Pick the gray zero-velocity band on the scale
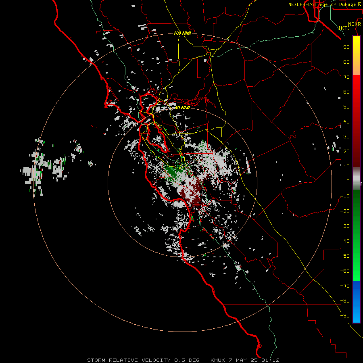363x363 pixels. [x=356, y=179]
